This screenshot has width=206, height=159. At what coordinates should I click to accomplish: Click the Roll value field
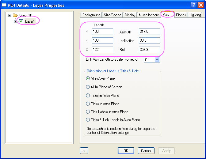click(x=149, y=50)
